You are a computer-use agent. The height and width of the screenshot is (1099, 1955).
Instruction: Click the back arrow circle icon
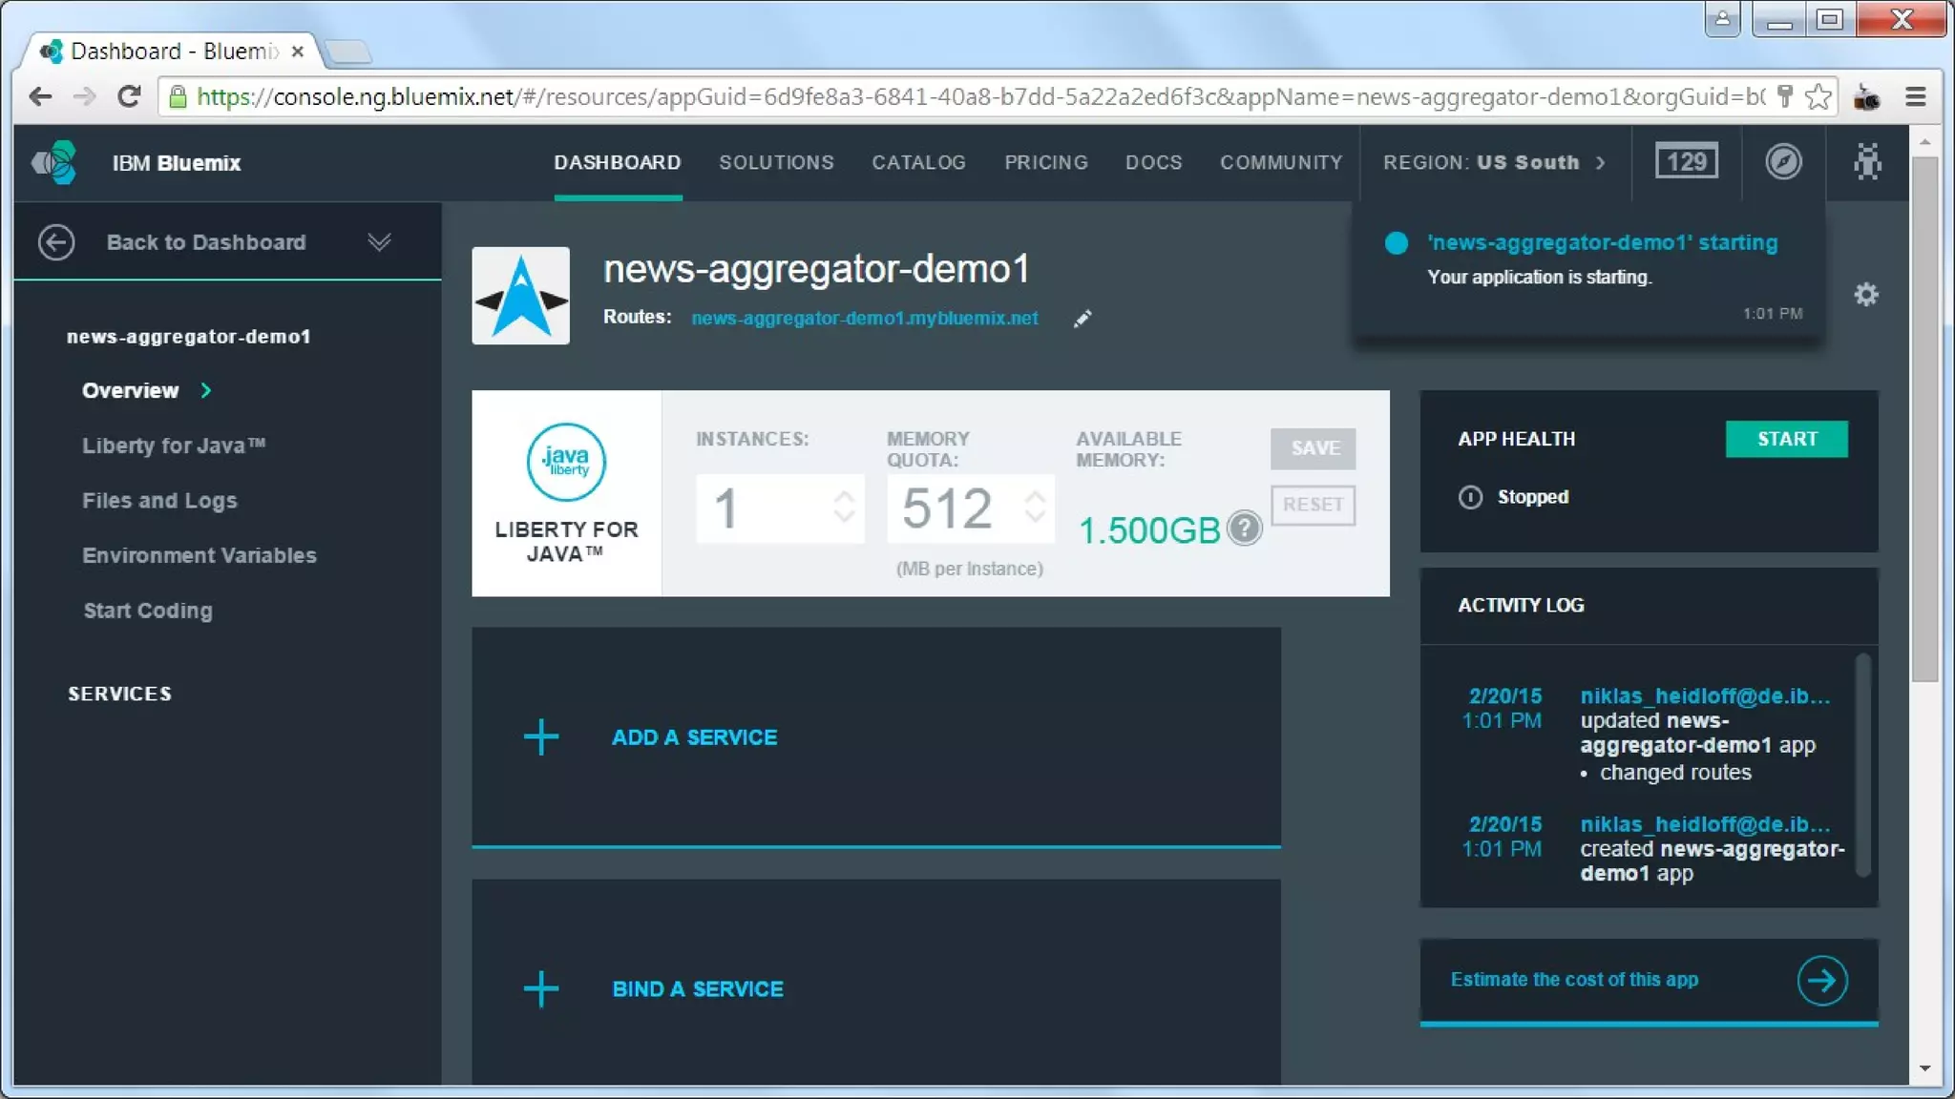point(56,242)
